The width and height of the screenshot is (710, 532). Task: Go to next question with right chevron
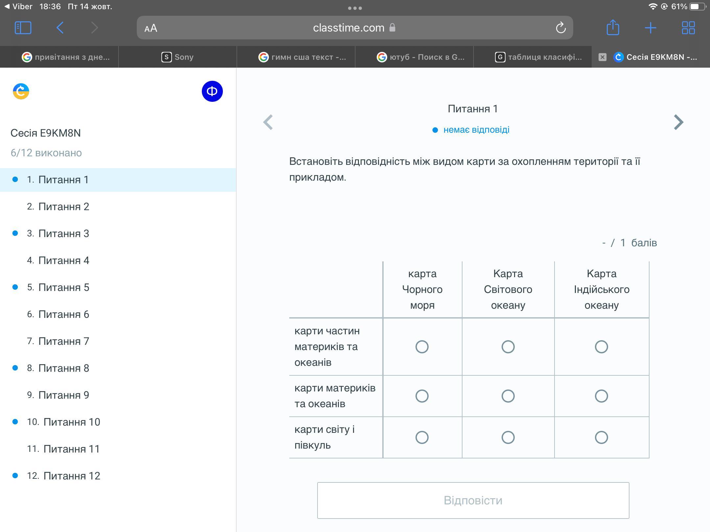click(678, 122)
